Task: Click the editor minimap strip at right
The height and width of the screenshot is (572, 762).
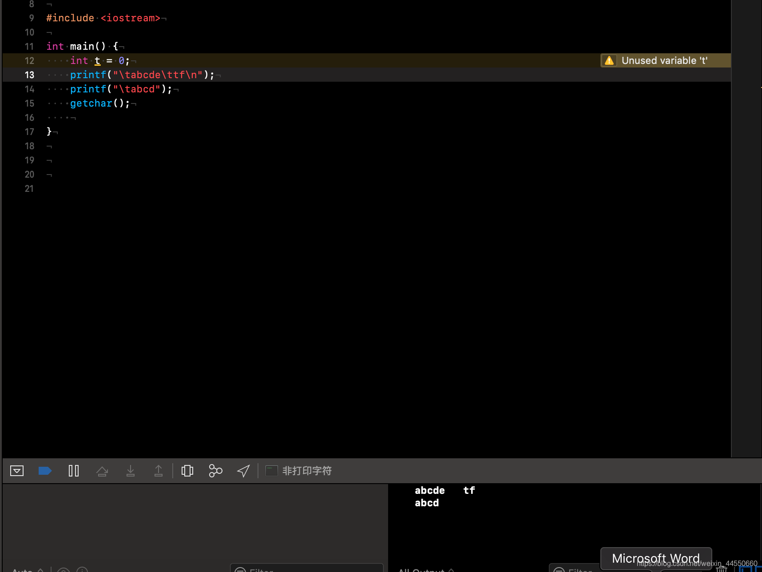Action: (746, 228)
